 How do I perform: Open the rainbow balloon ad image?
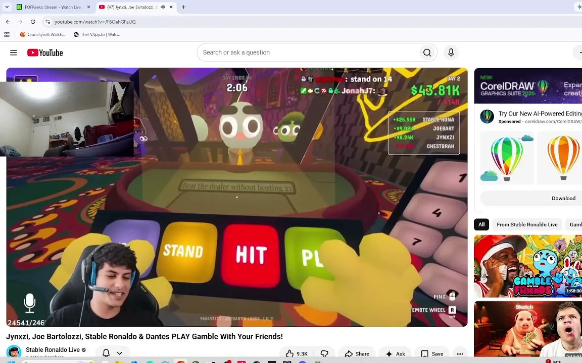pos(507,158)
